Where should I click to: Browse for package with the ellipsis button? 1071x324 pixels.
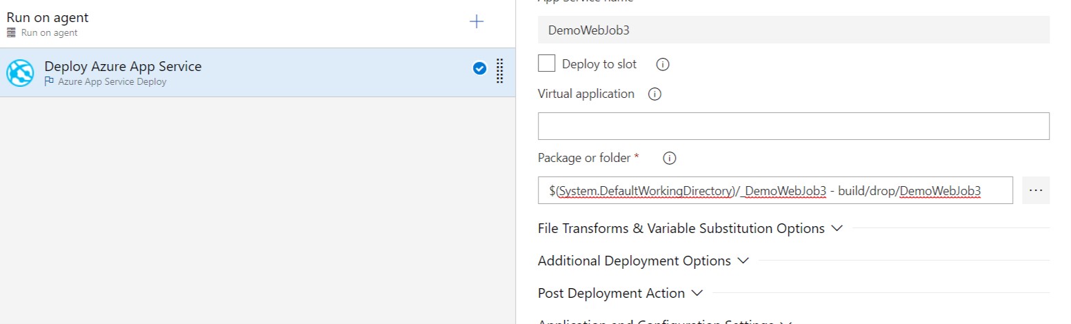pos(1035,190)
